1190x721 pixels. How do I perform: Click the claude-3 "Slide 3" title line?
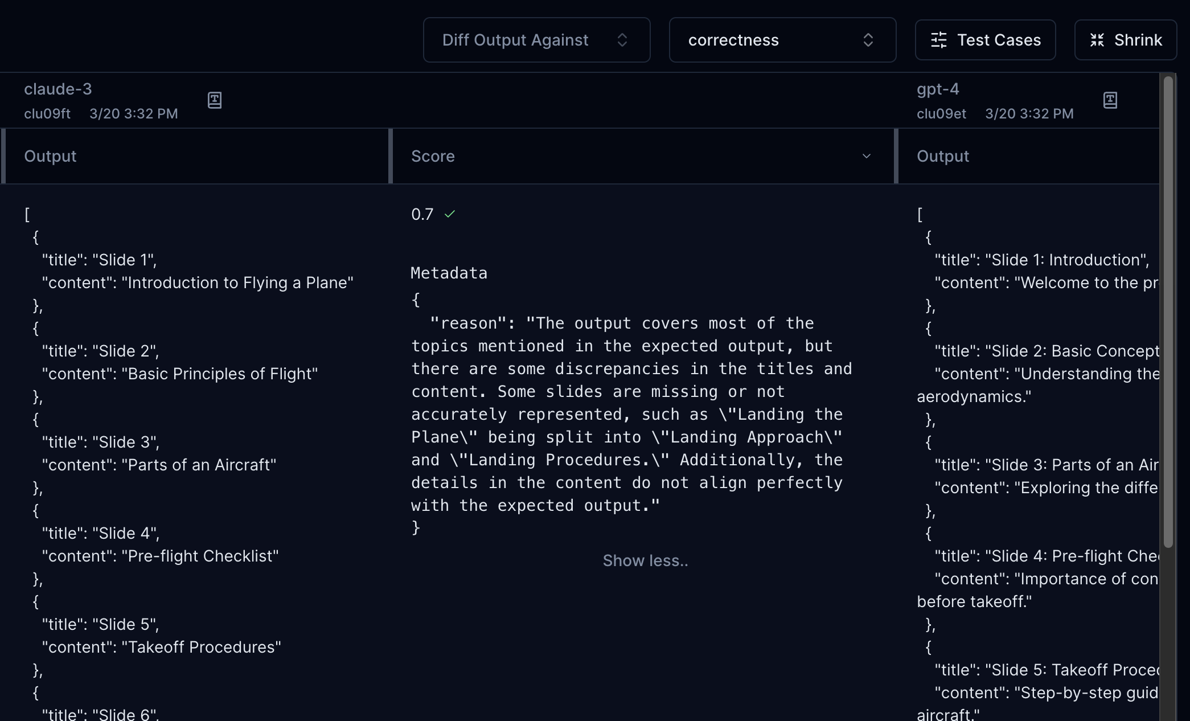click(101, 443)
